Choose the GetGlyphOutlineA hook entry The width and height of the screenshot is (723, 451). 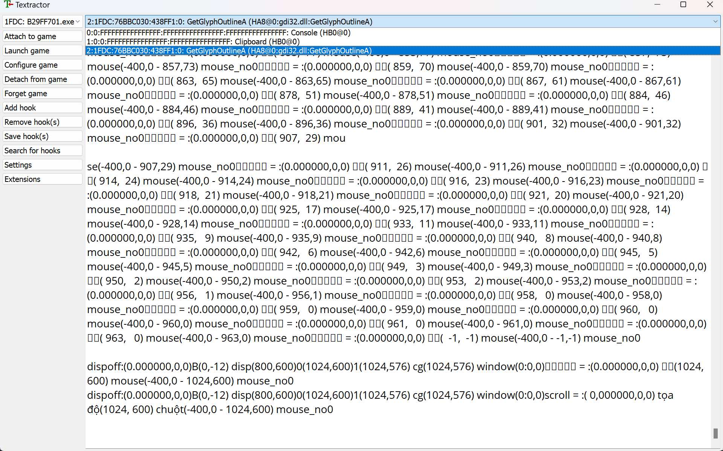229,50
